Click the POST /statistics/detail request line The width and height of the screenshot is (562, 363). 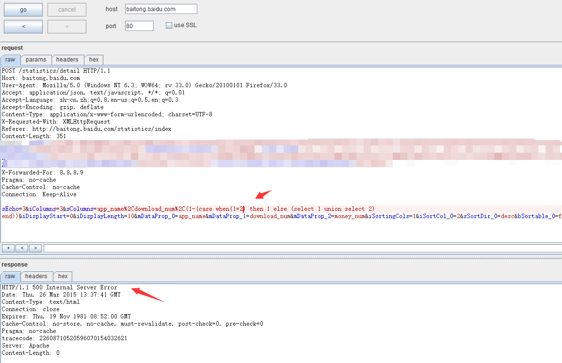click(56, 71)
